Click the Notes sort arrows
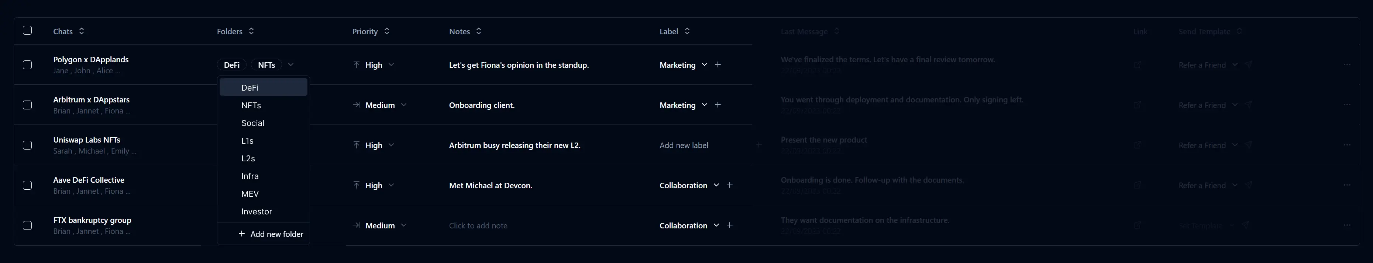1373x263 pixels. point(479,31)
